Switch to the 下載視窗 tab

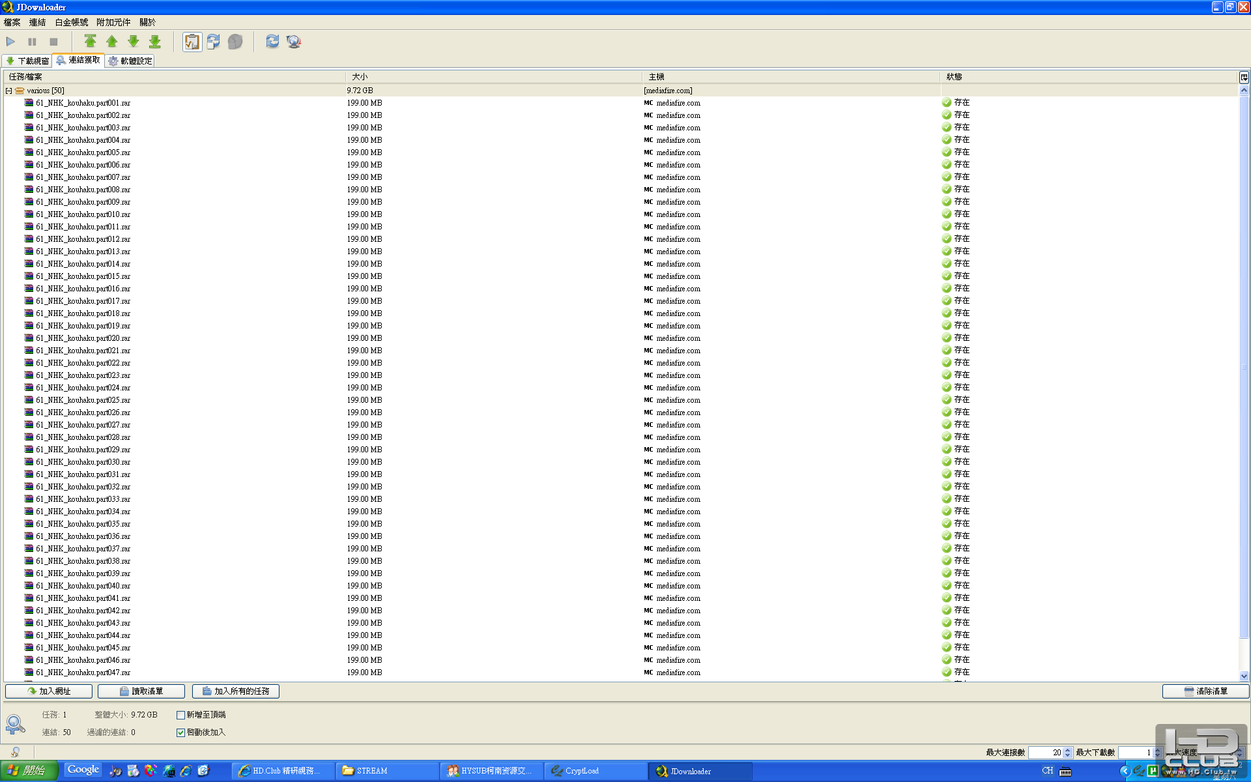(26, 60)
